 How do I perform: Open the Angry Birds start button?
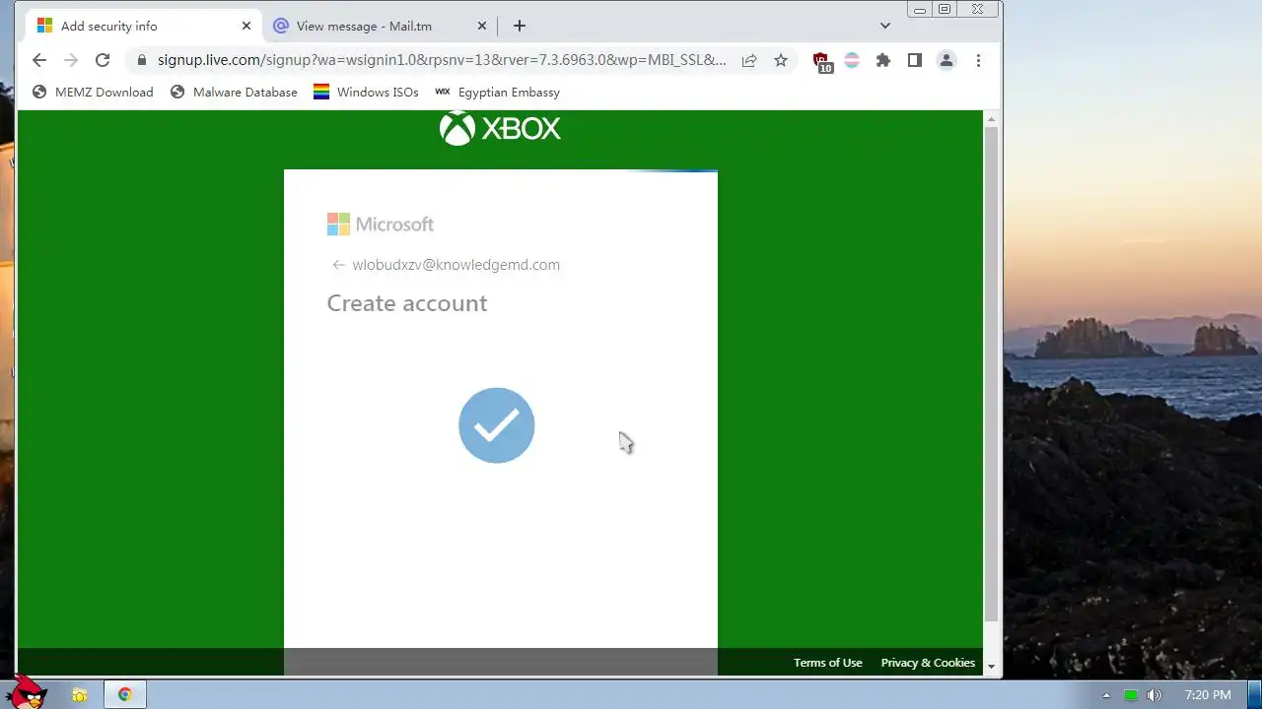(25, 692)
